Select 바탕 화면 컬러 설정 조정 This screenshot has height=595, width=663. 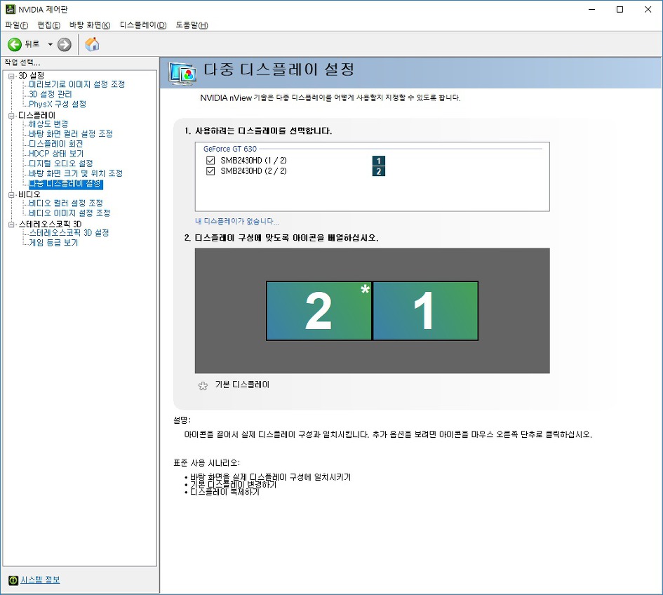[x=71, y=133]
